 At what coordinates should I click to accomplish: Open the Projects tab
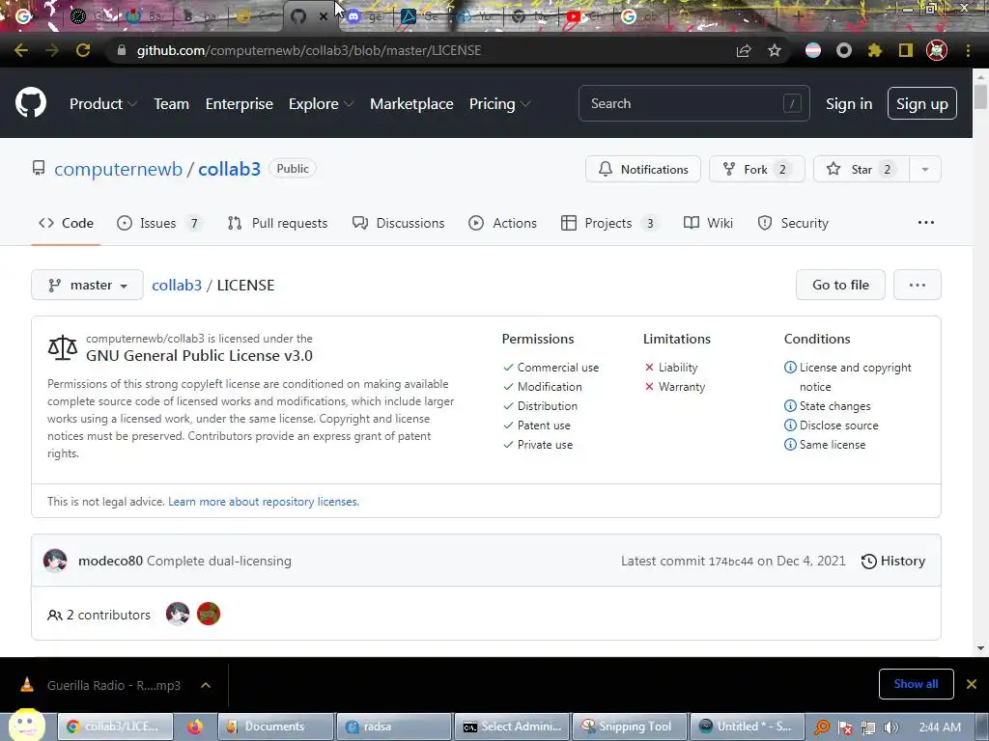pyautogui.click(x=610, y=223)
